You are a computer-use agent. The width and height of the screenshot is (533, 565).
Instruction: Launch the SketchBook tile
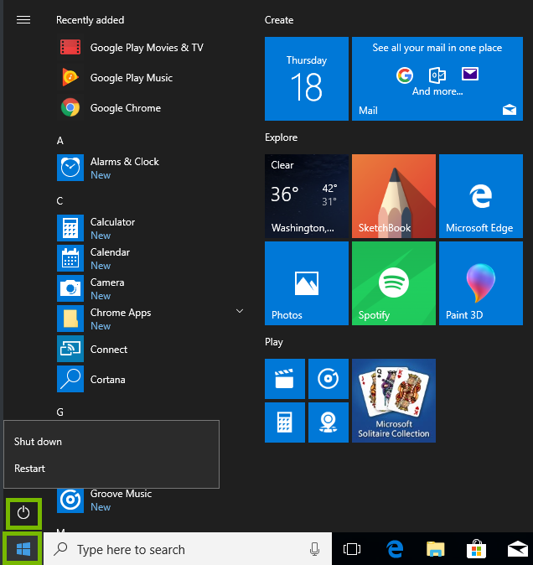click(394, 196)
